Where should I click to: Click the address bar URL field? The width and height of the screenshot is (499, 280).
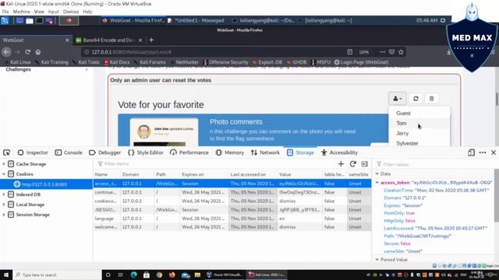(213, 52)
